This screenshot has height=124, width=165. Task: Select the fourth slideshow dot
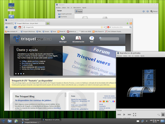(x=23, y=74)
